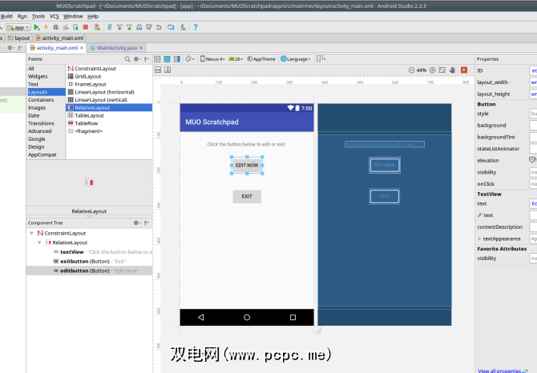
Task: Open the Nexus 4 device dropdown
Action: point(212,58)
